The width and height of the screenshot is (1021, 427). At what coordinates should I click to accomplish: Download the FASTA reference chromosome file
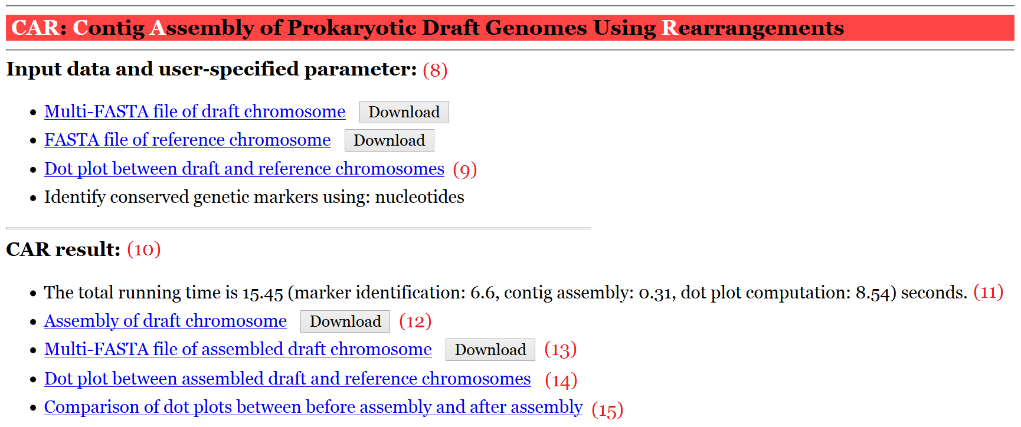[389, 140]
